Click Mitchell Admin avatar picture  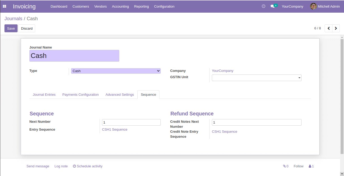tap(314, 6)
